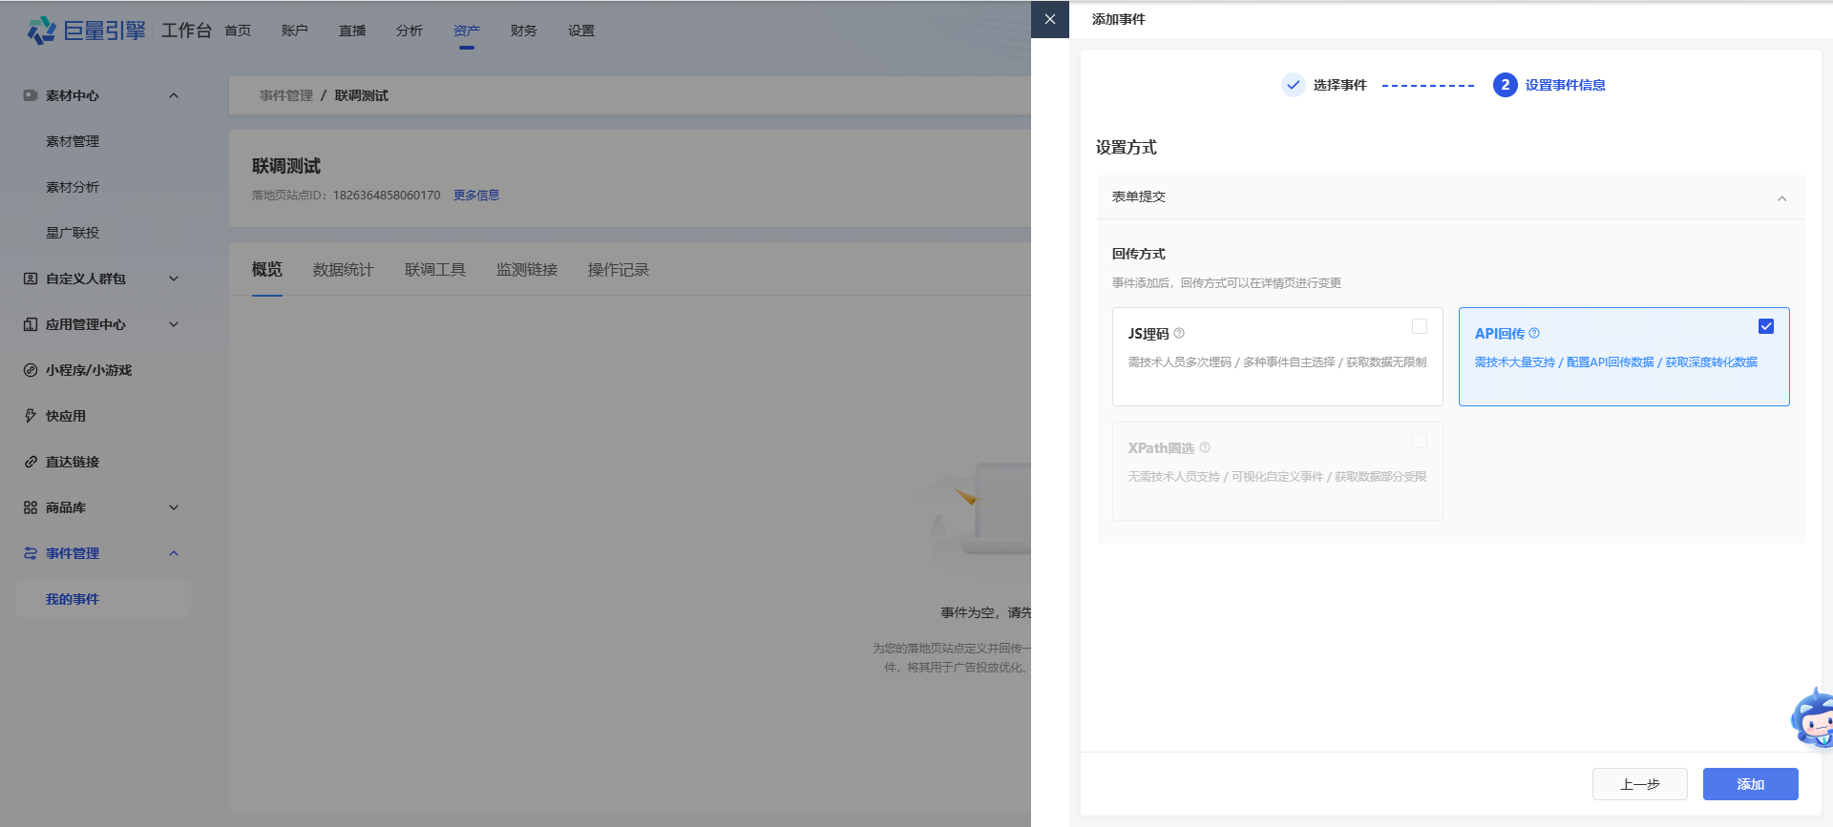The height and width of the screenshot is (827, 1833).
Task: Click the 小程序/小游戏 sidebar icon
Action: click(31, 370)
